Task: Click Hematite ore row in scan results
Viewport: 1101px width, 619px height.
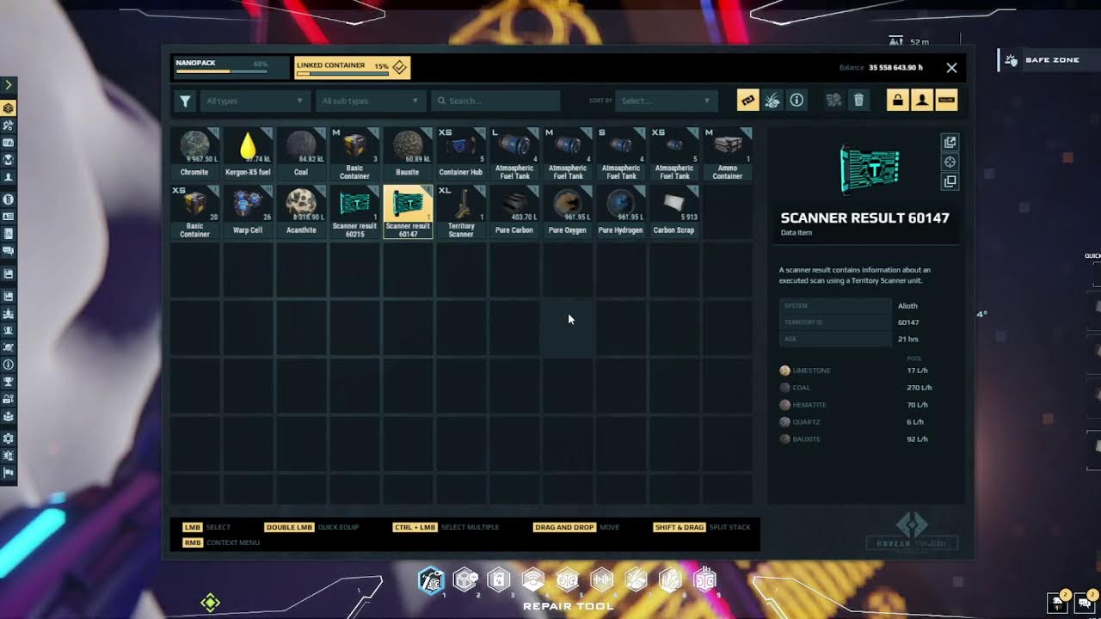Action: point(861,405)
